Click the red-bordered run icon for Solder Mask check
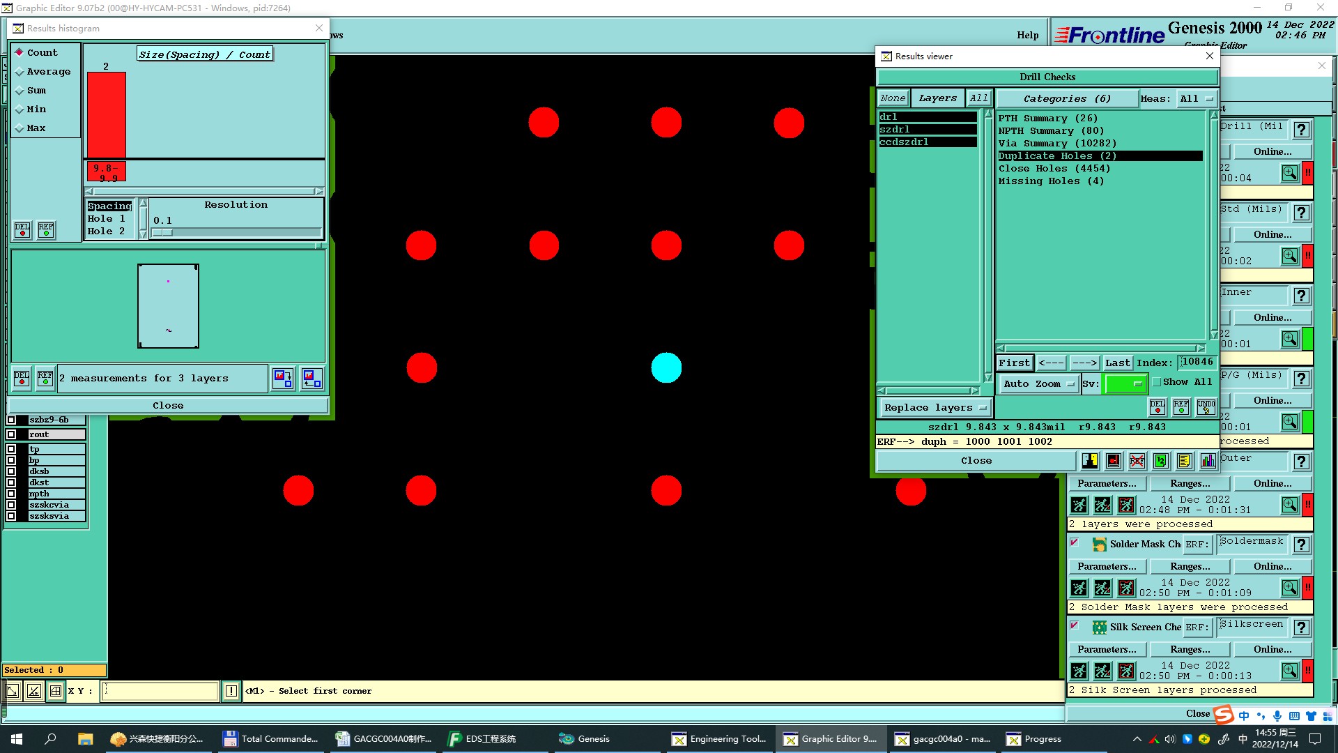This screenshot has height=753, width=1338. point(1126,588)
